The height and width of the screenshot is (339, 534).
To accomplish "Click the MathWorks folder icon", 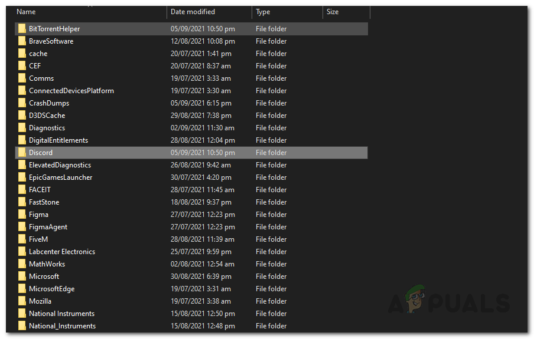I will 22,264.
